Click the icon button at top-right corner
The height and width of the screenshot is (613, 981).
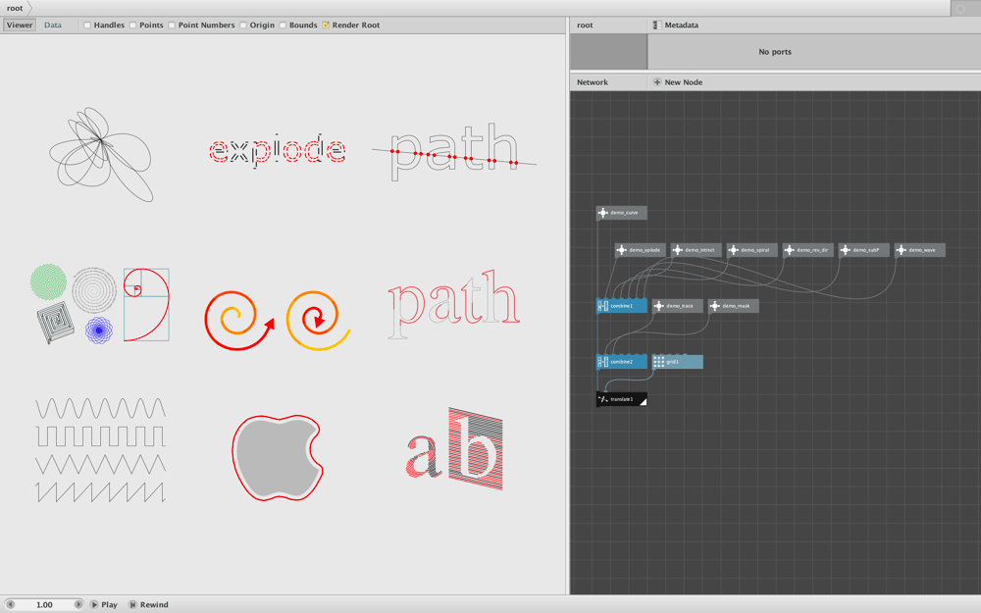[x=960, y=8]
